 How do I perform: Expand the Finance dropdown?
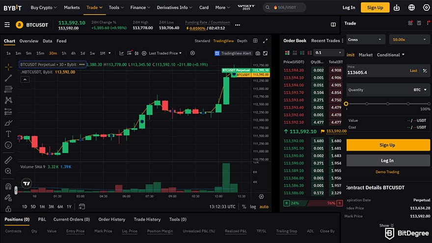click(x=140, y=7)
